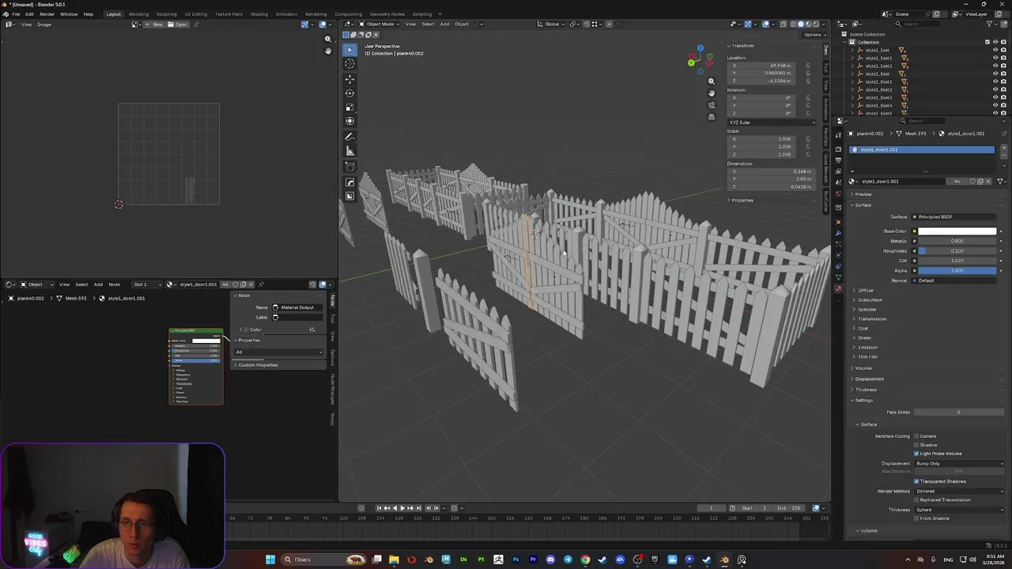Select the Measure tool
The height and width of the screenshot is (569, 1012).
click(349, 151)
